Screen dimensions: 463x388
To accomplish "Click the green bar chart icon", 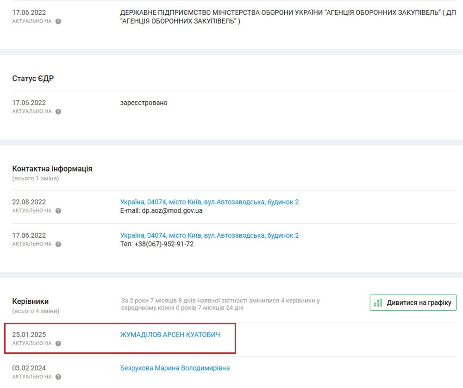I will pos(378,303).
